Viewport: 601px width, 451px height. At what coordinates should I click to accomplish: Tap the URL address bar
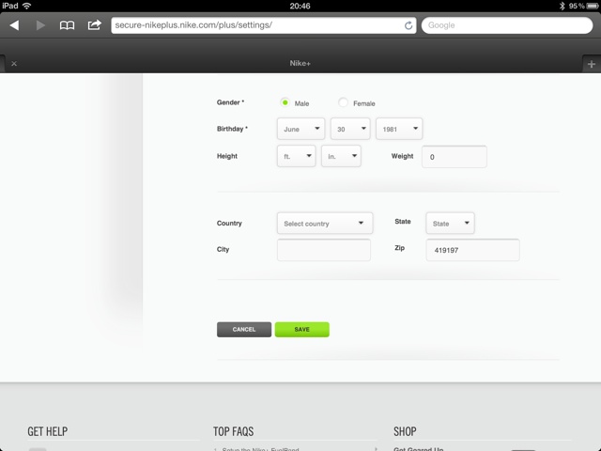(x=264, y=25)
